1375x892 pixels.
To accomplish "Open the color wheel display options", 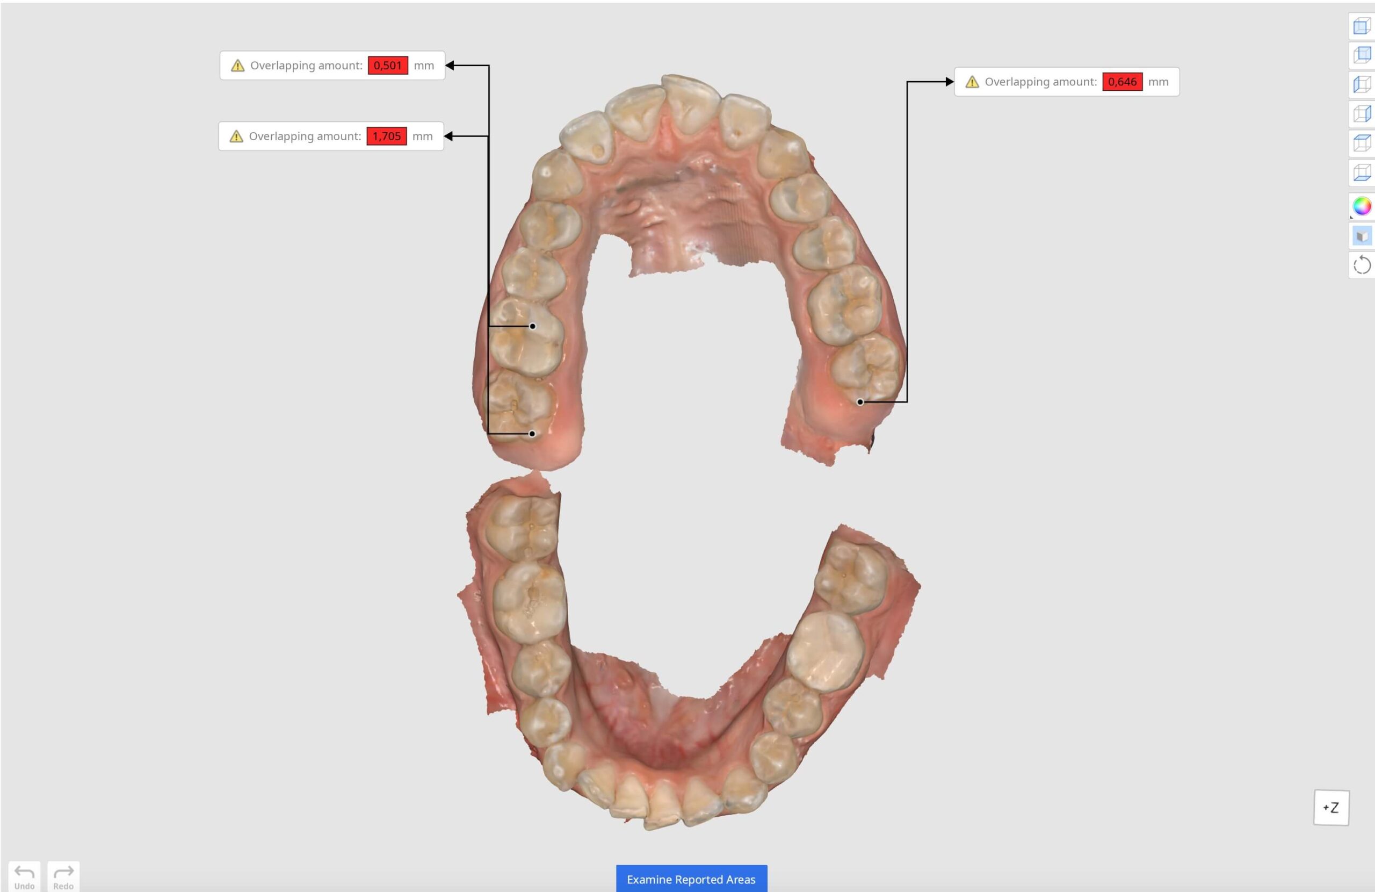I will tap(1362, 206).
